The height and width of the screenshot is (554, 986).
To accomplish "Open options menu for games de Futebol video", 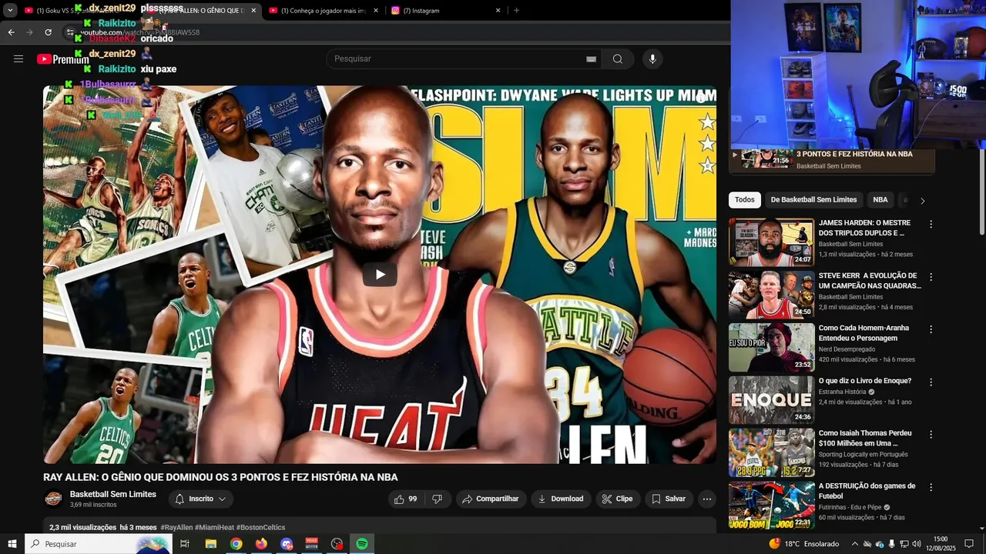I will tap(931, 487).
